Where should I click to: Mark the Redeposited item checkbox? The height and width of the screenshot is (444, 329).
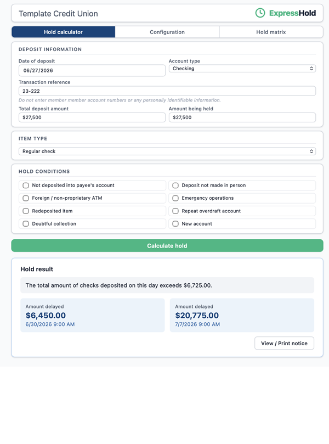point(26,211)
